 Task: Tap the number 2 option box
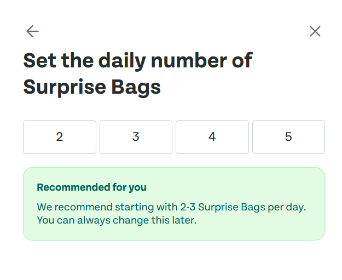pos(60,137)
